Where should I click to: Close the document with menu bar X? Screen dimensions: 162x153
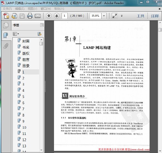(160, 9)
